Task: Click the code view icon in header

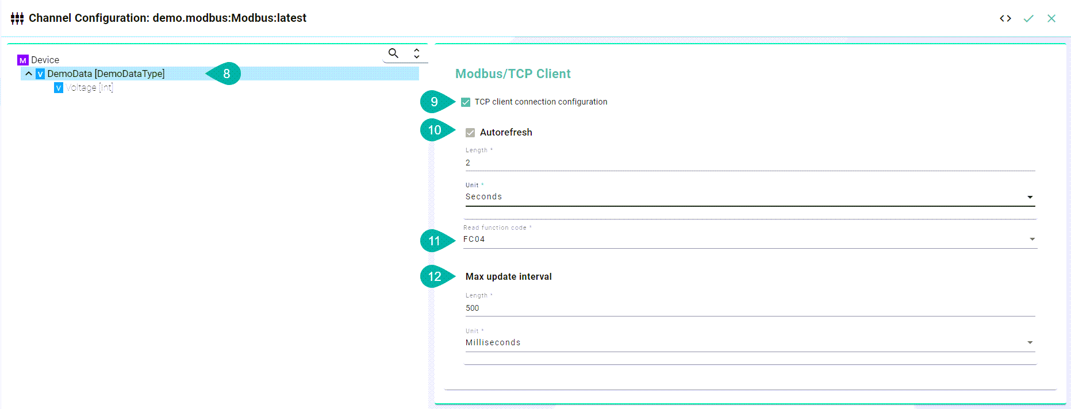Action: coord(1005,18)
